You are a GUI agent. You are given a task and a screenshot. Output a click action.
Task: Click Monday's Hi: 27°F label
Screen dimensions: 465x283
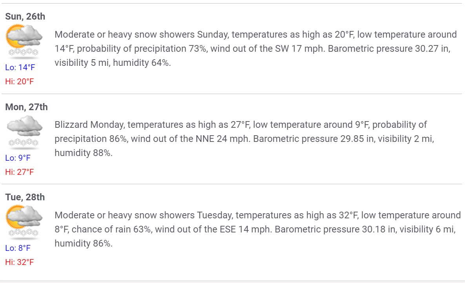tap(20, 172)
